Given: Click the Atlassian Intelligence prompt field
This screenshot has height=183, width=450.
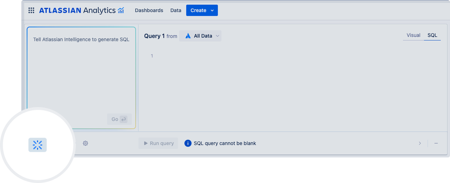Looking at the screenshot, I should point(81,78).
